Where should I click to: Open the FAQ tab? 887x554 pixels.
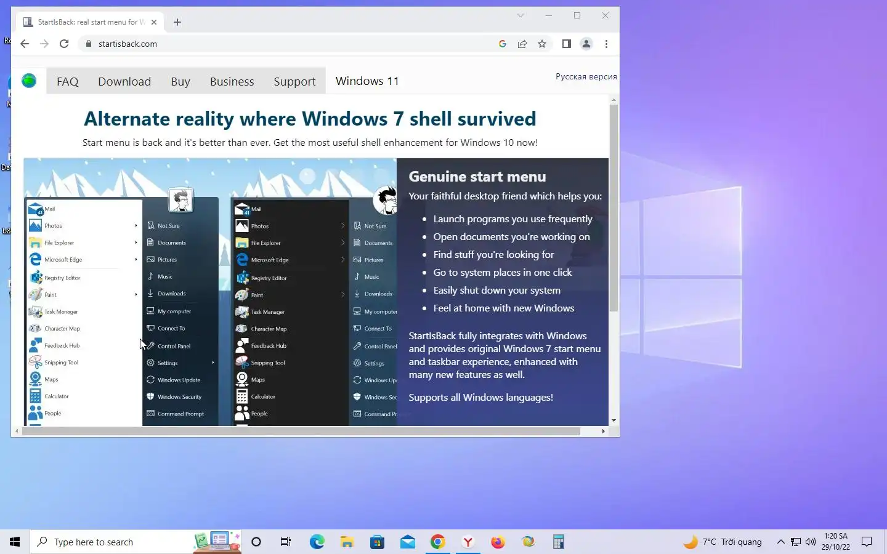[x=68, y=81]
